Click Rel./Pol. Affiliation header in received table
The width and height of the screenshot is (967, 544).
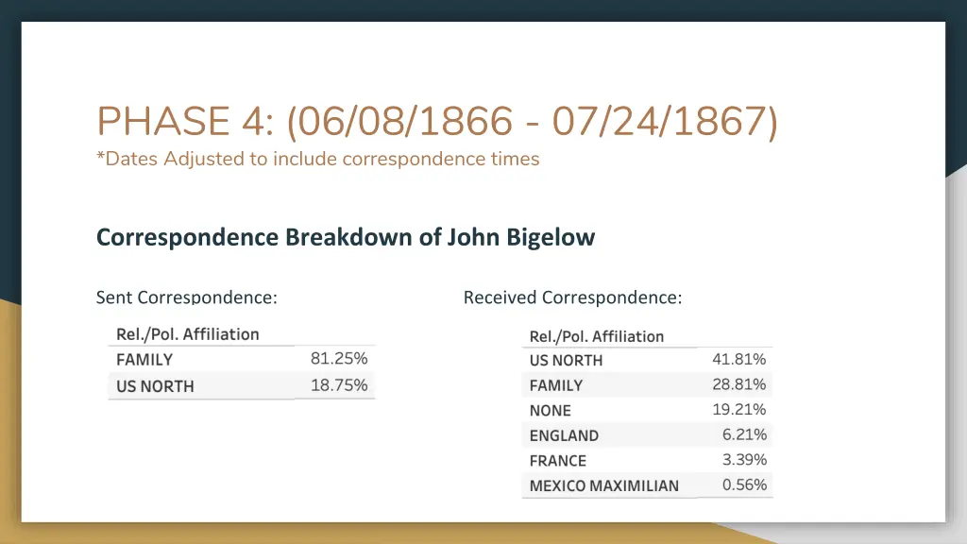coord(597,337)
